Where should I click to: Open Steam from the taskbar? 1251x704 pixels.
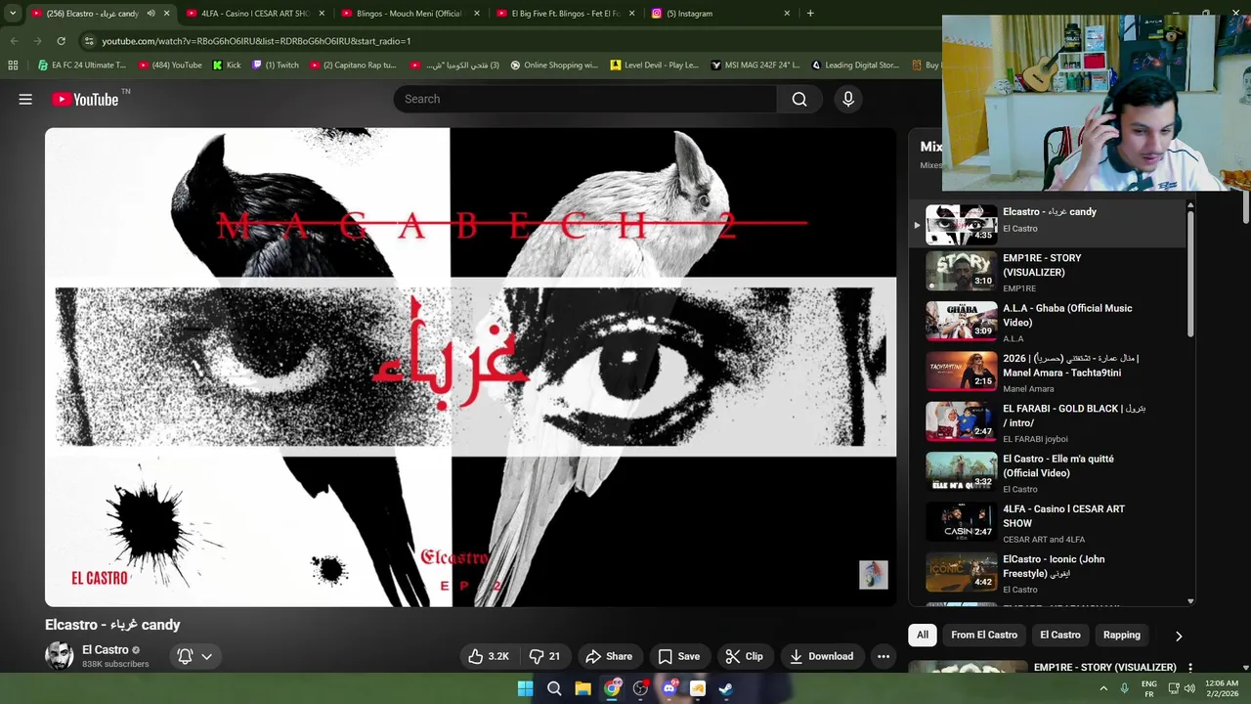(726, 688)
